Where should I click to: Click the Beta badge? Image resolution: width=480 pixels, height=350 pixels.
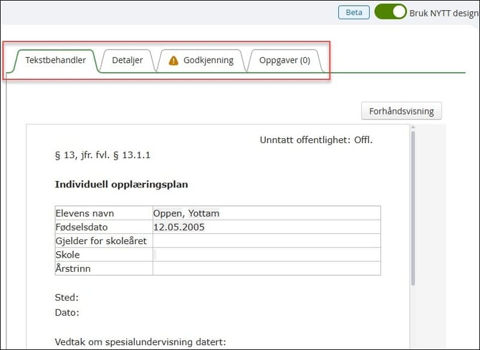tap(354, 12)
